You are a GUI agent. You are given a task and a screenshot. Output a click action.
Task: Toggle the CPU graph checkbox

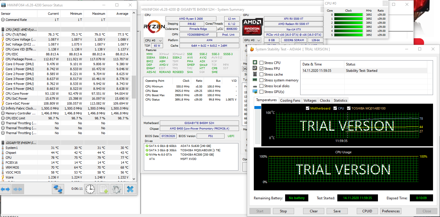click(335, 108)
